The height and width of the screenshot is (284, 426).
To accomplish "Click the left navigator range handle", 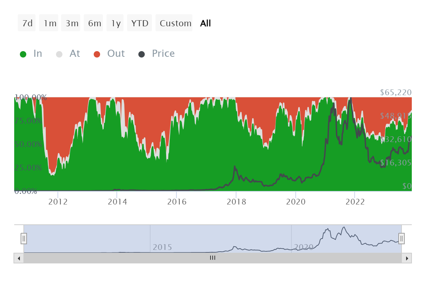I will [x=24, y=239].
